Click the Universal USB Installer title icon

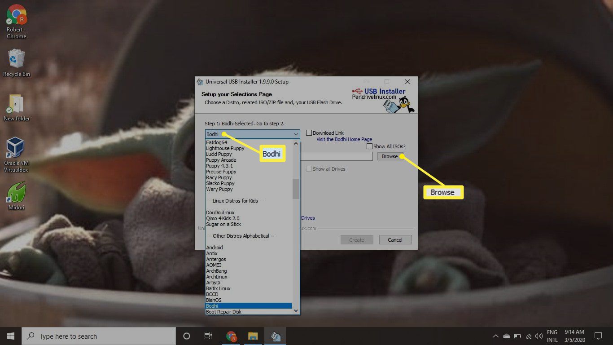pyautogui.click(x=200, y=82)
